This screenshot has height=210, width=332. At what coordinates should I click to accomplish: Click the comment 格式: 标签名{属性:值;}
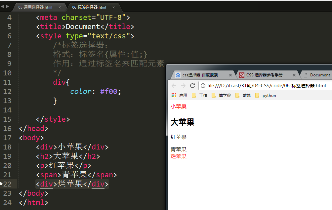(100, 55)
